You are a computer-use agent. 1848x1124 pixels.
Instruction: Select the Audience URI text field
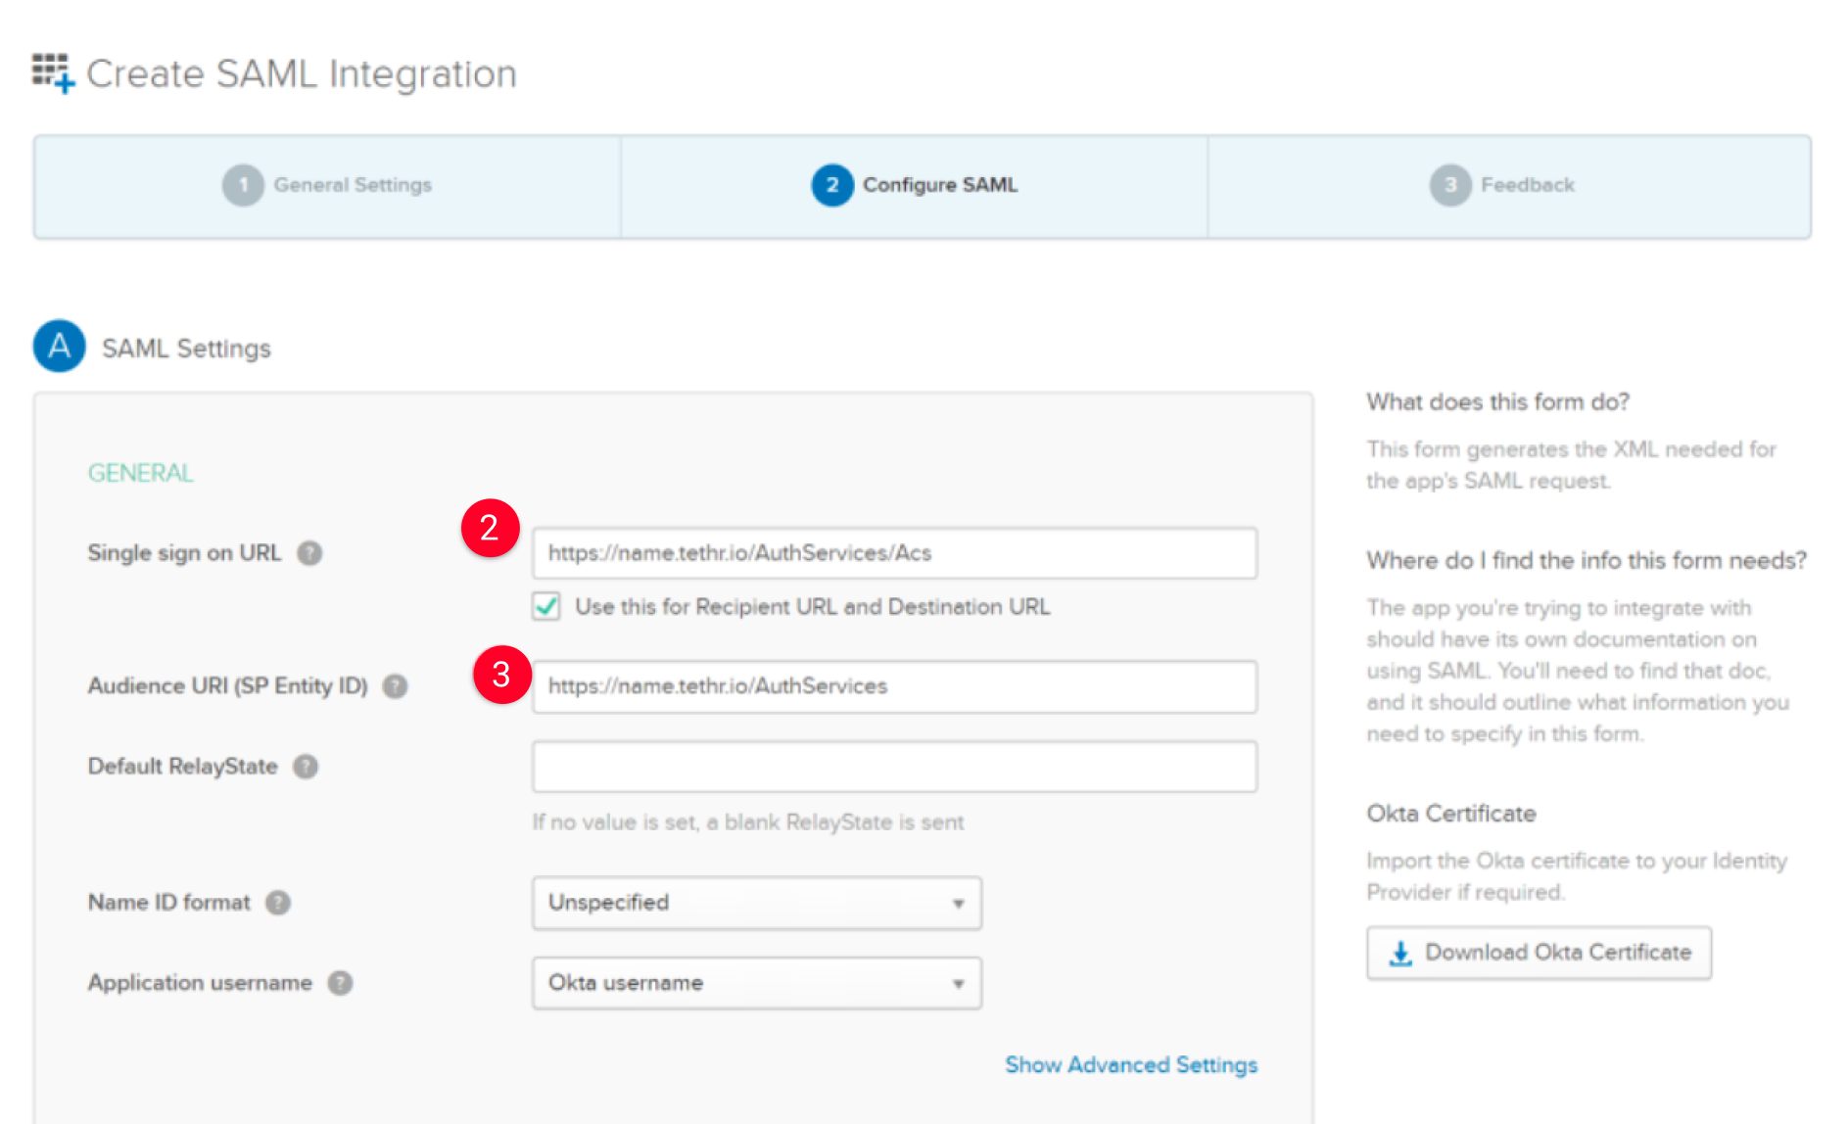pos(893,686)
